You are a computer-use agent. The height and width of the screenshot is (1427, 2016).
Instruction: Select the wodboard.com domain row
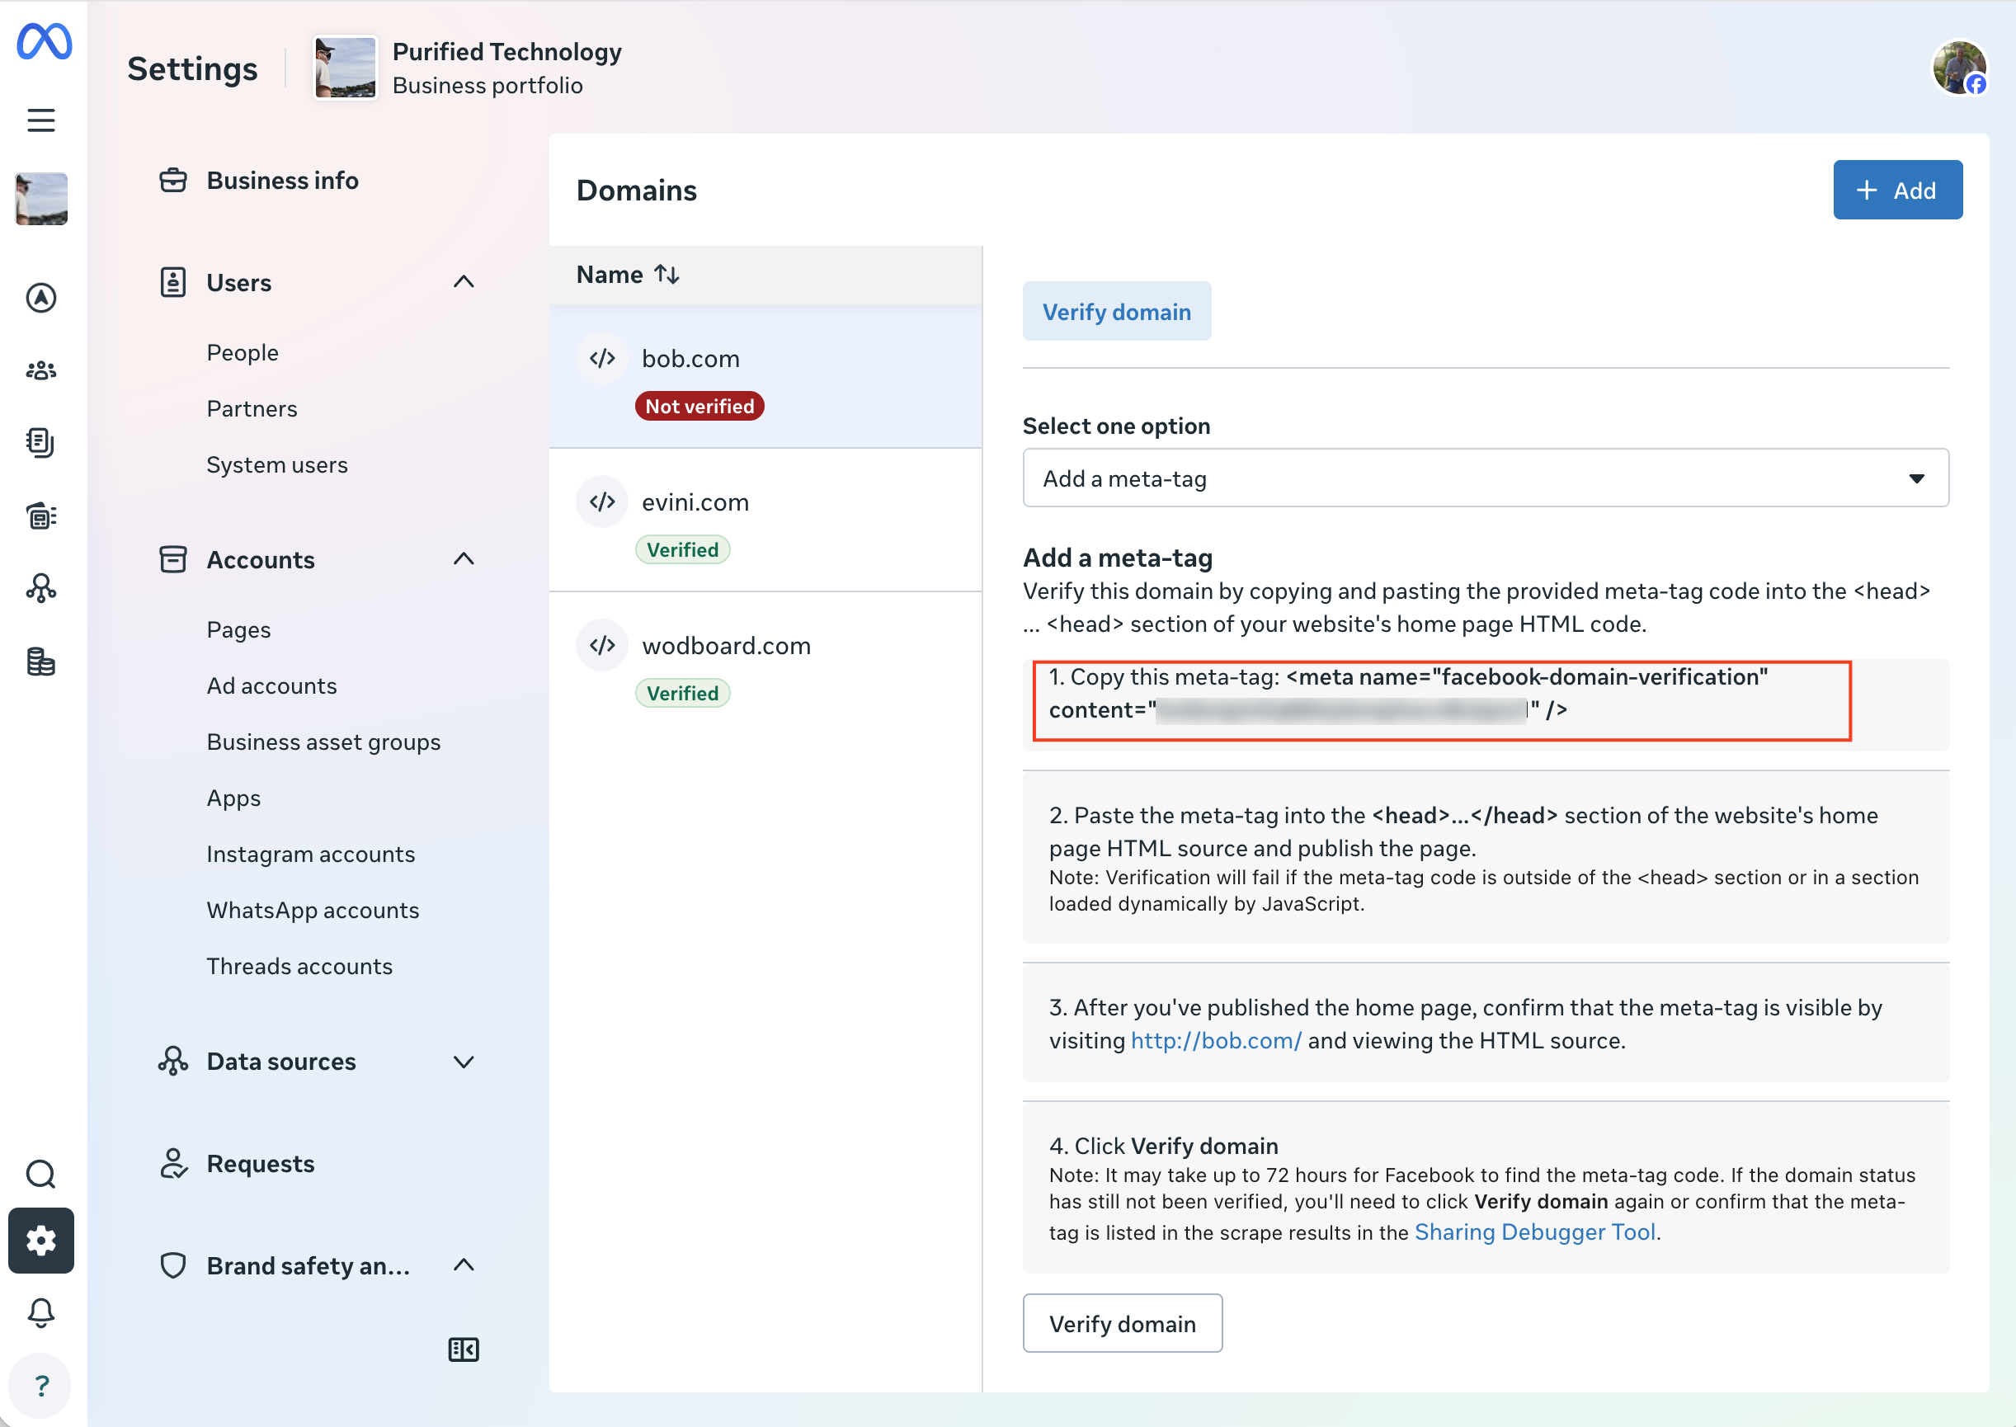coord(765,663)
